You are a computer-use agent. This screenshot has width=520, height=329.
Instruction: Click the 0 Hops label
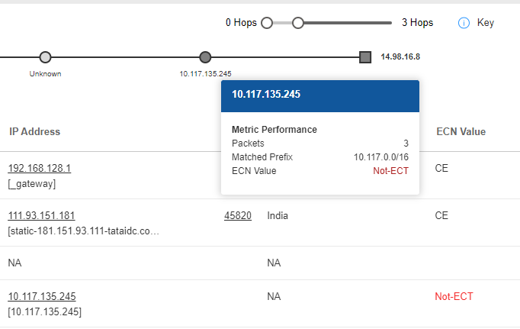(x=241, y=23)
